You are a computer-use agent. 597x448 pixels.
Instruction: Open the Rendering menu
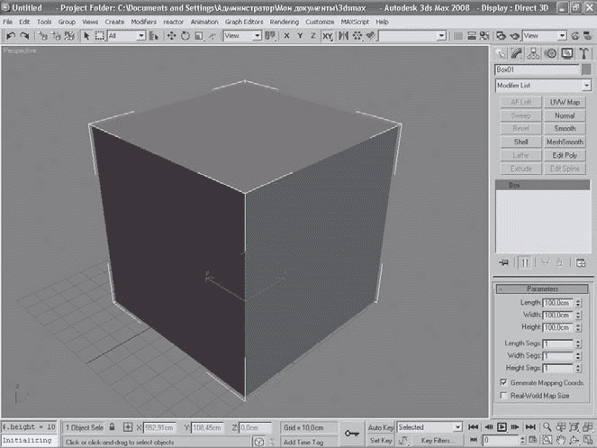click(285, 21)
